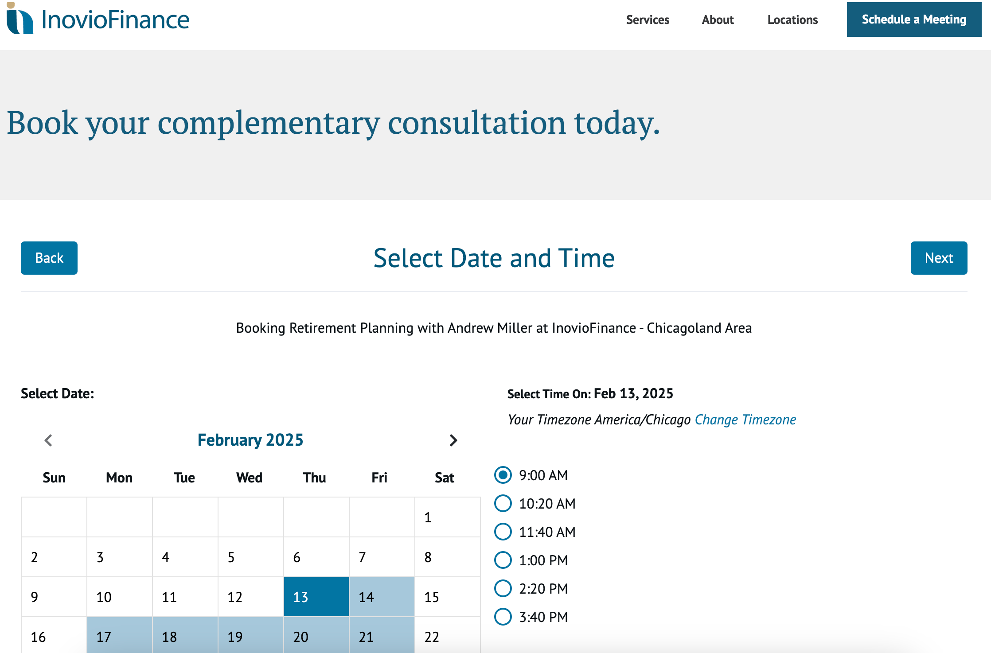This screenshot has height=653, width=991.
Task: Open the Services menu
Action: coord(648,19)
